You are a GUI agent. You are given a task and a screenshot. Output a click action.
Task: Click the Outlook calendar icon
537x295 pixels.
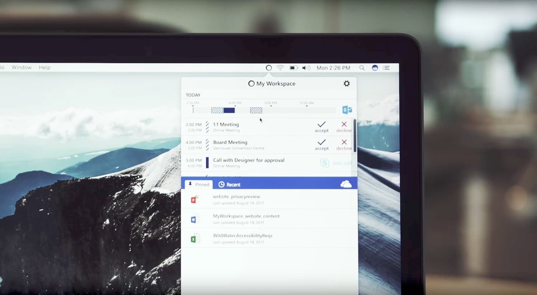click(347, 110)
